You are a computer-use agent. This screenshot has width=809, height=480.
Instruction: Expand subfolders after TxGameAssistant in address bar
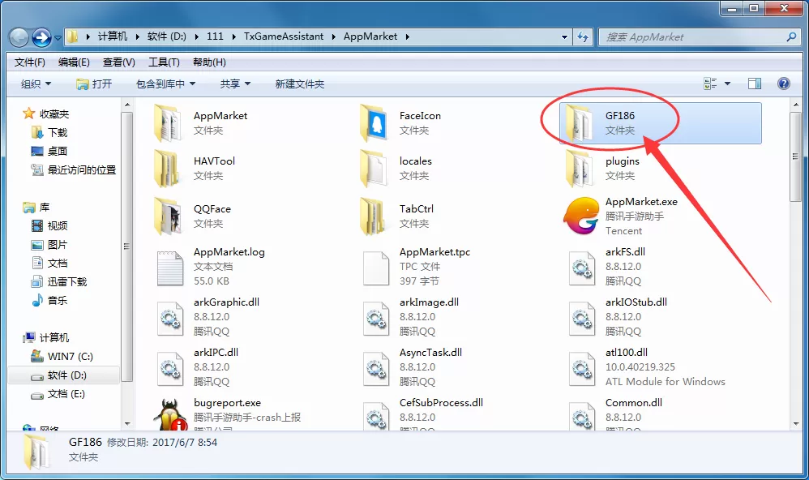334,36
